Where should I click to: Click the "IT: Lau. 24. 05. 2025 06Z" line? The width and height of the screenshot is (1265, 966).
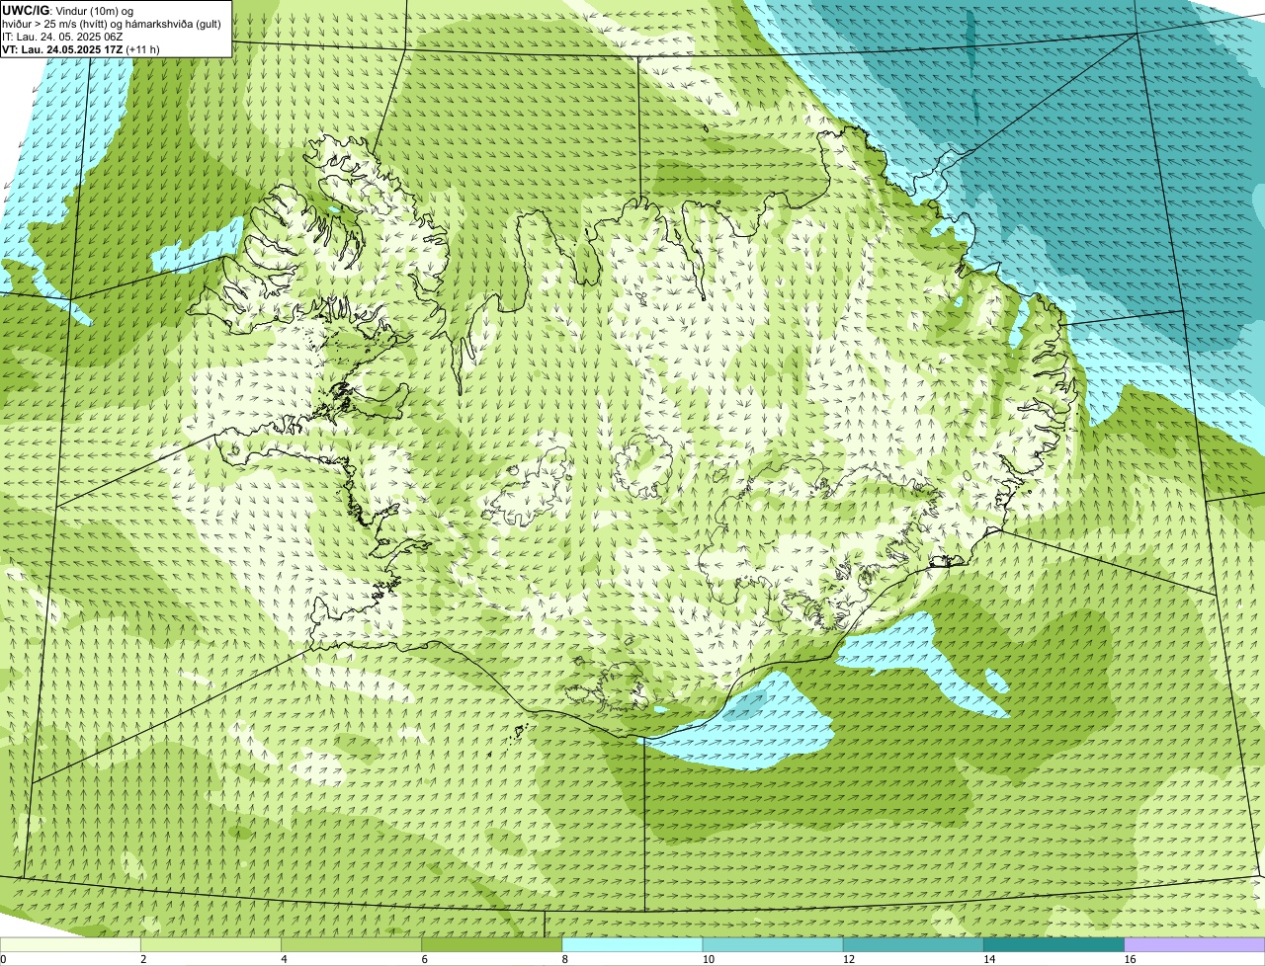[63, 36]
